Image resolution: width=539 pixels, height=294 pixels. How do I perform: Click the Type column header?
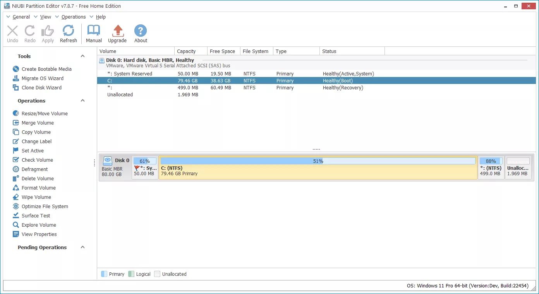click(x=297, y=51)
